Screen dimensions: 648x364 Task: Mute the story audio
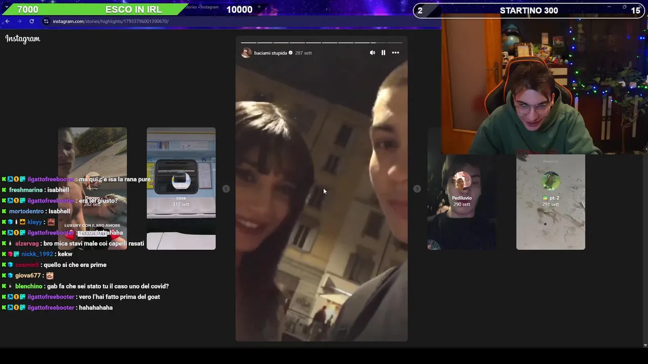tap(373, 53)
